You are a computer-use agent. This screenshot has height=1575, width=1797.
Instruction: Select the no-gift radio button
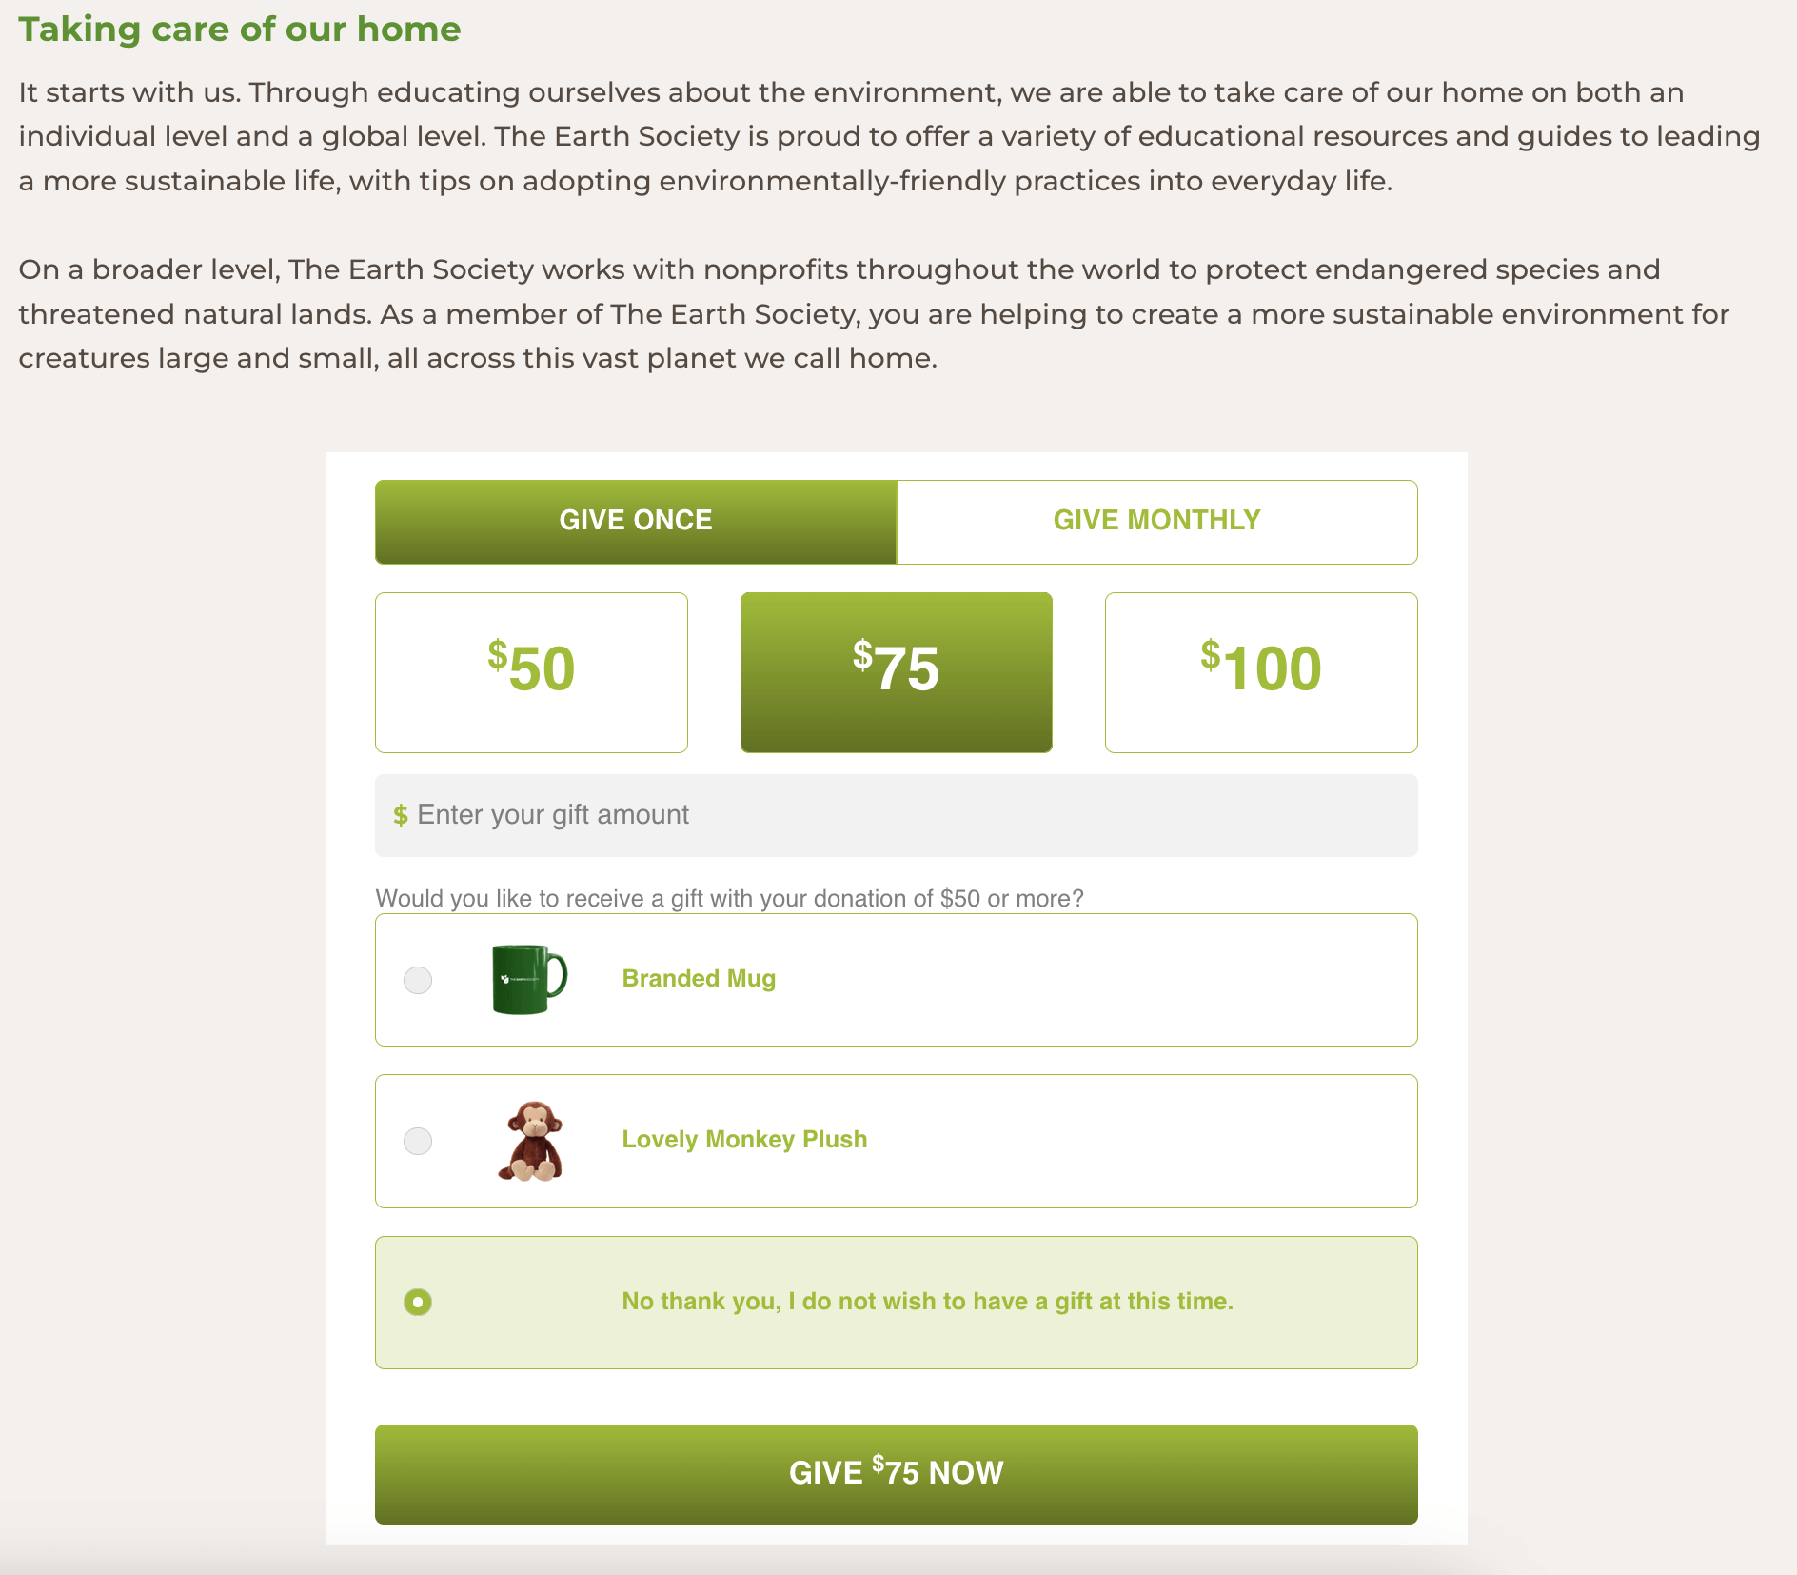[418, 1302]
